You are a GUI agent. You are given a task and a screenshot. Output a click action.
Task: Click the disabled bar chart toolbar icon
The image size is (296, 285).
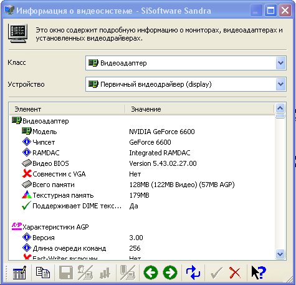pyautogui.click(x=105, y=273)
